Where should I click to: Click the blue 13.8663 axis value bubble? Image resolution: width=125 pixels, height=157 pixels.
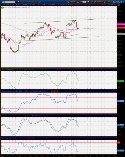[121, 125]
